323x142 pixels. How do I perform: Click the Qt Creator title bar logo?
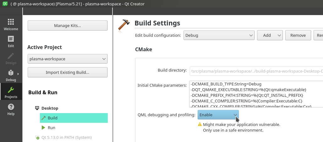[x=5, y=3]
